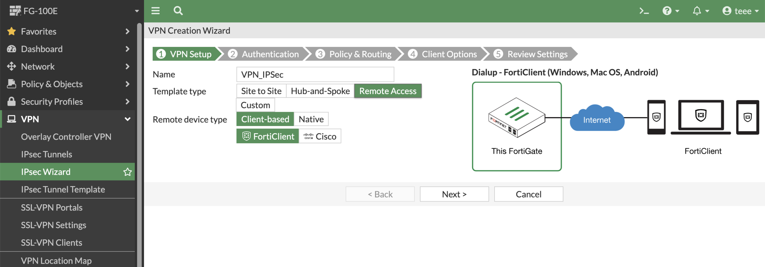
Task: Open SSL-VPN Settings in sidebar
Action: coord(53,225)
